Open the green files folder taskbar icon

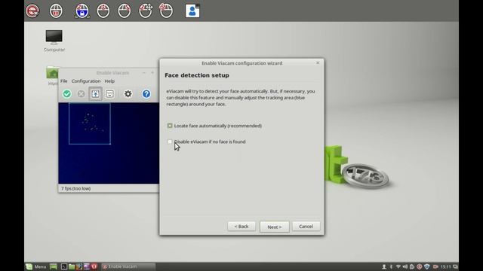[x=72, y=266]
